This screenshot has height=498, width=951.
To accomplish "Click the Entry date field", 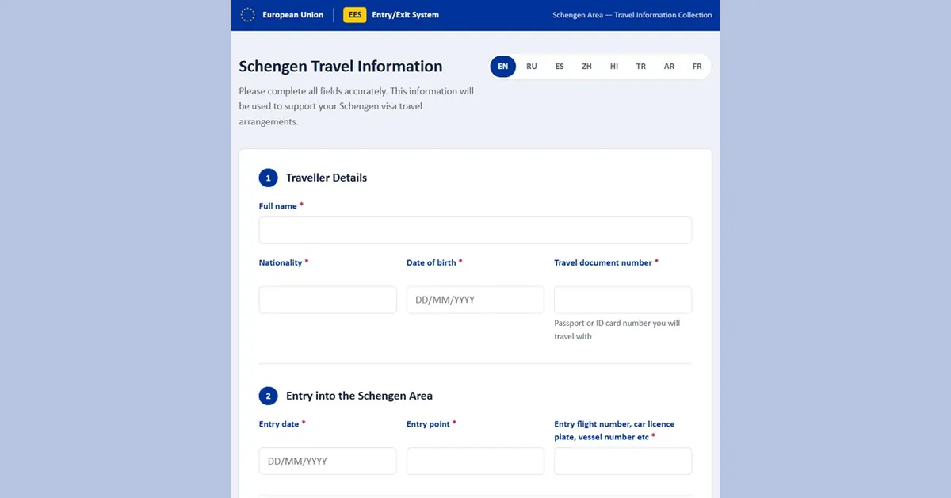I will click(328, 461).
